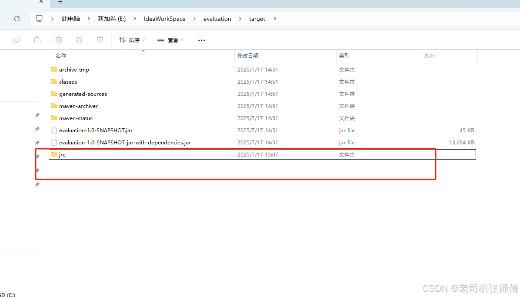Screen dimensions: 520x297
Task: Open the 查看 (View) dropdown
Action: [x=170, y=39]
